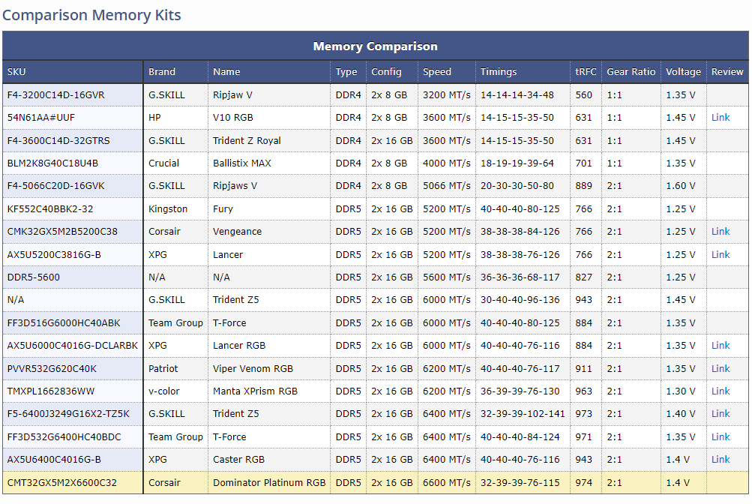Select SKU AX5U6000C4016G-DCLARBK

click(x=73, y=346)
